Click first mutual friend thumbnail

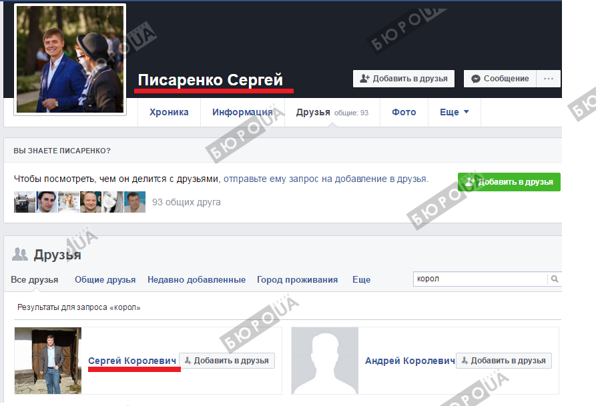pyautogui.click(x=25, y=202)
